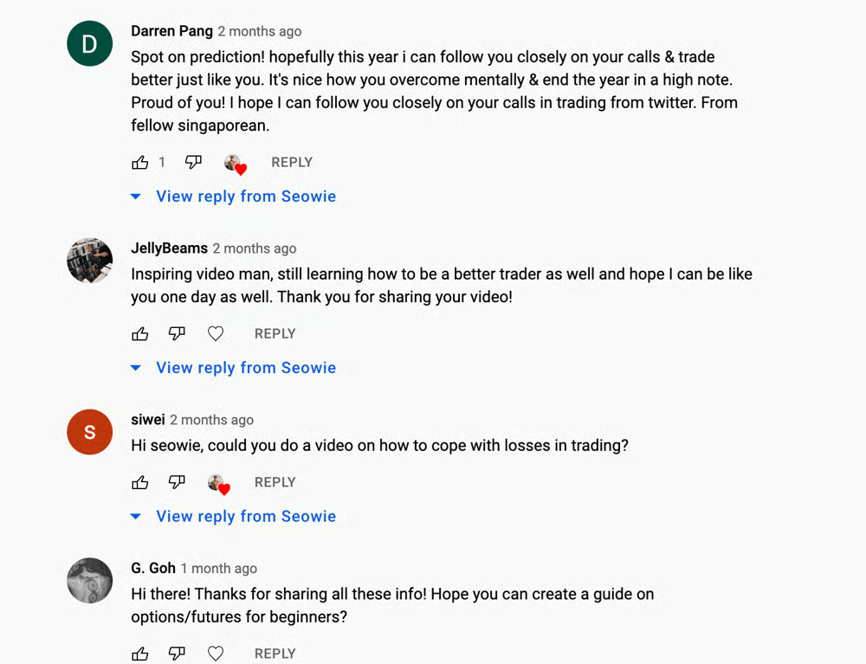Open G. Goh's profile picture
Image resolution: width=866 pixels, height=664 pixels.
click(90, 580)
